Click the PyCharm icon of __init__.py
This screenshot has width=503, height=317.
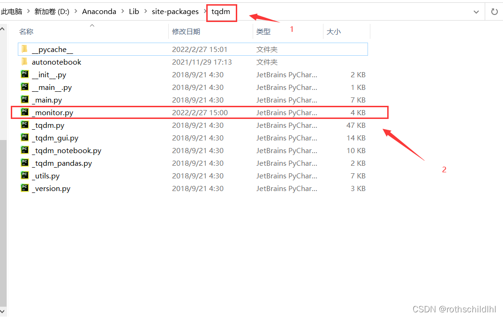(25, 74)
